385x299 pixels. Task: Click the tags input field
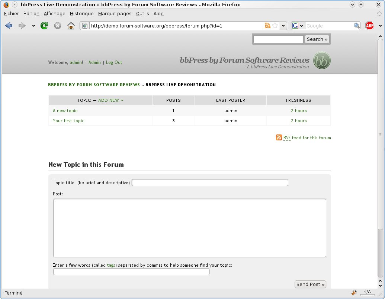(131, 272)
